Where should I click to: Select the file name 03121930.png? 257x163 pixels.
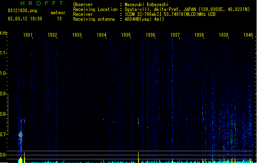(x=22, y=11)
